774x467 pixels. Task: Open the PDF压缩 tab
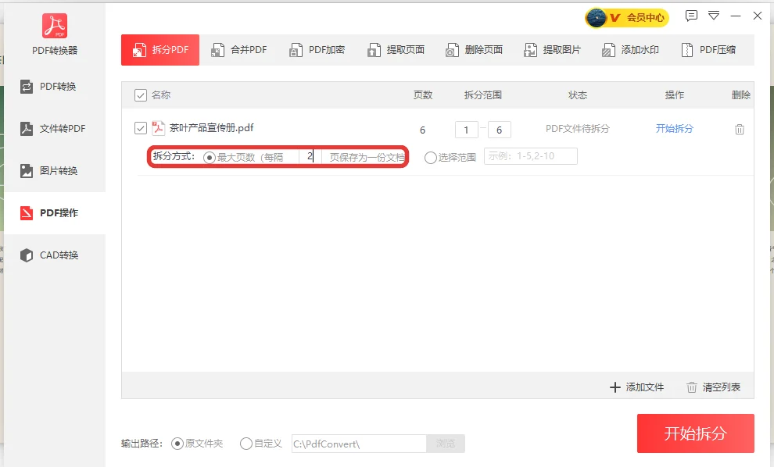708,50
